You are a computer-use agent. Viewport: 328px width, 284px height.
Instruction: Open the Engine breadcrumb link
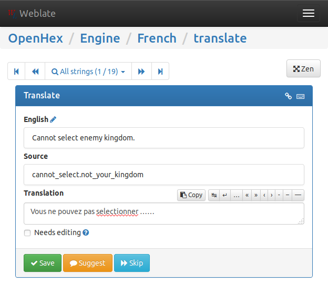[x=100, y=38]
